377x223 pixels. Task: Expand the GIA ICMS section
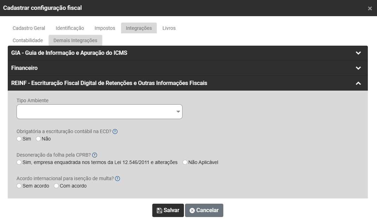click(x=358, y=53)
